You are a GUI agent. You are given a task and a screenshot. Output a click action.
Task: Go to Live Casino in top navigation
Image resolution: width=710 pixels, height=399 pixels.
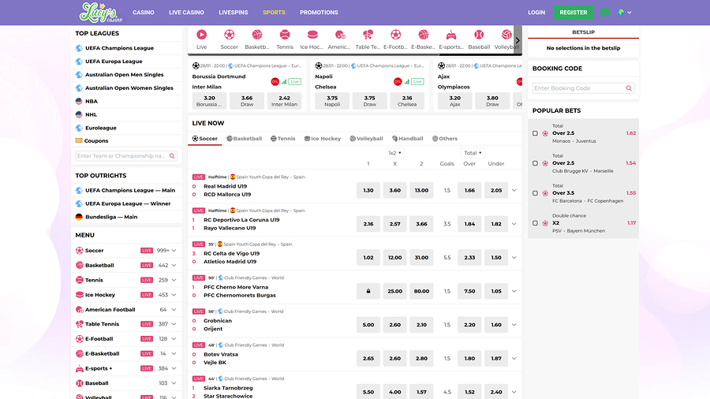186,13
